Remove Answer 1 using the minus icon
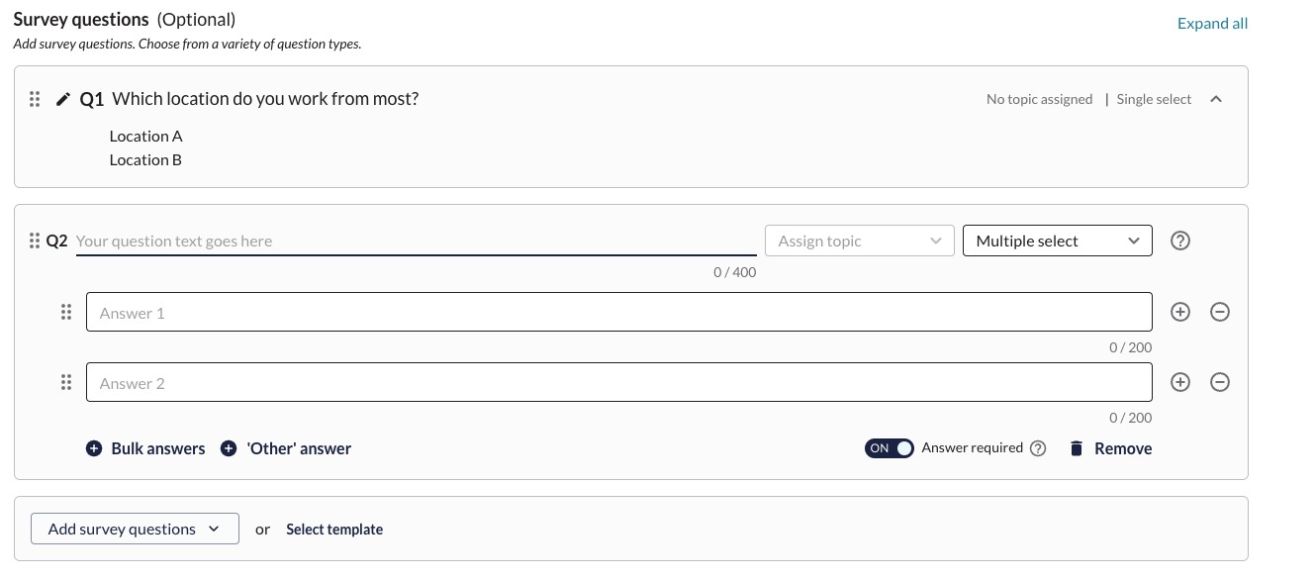Image resolution: width=1315 pixels, height=581 pixels. [x=1220, y=312]
